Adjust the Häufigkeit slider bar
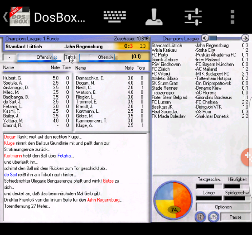The image size is (252, 235). (x=236, y=186)
